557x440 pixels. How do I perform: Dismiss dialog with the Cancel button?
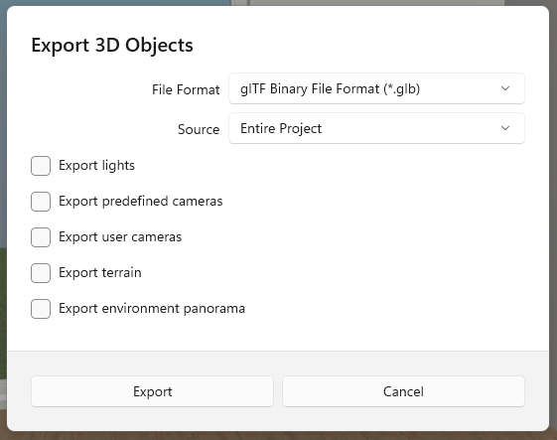click(x=403, y=391)
